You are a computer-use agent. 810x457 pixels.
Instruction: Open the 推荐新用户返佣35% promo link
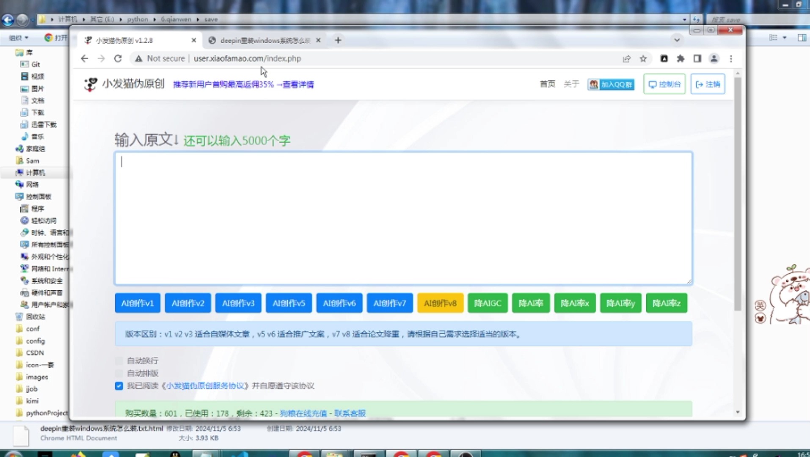tap(243, 85)
